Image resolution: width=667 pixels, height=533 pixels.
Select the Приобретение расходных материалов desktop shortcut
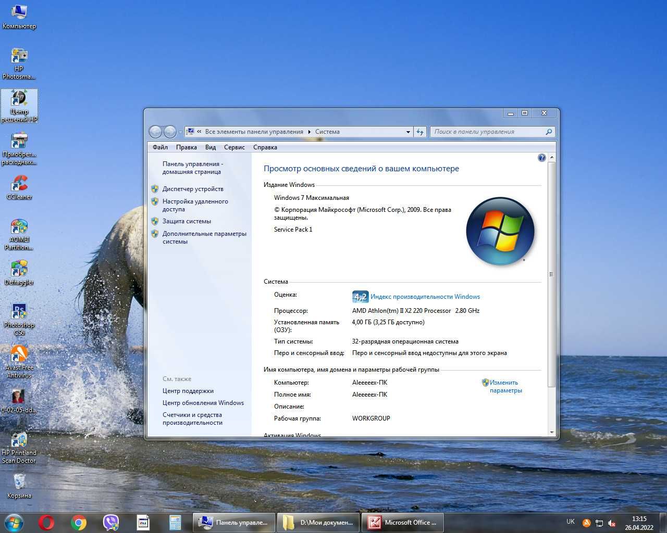pyautogui.click(x=19, y=149)
